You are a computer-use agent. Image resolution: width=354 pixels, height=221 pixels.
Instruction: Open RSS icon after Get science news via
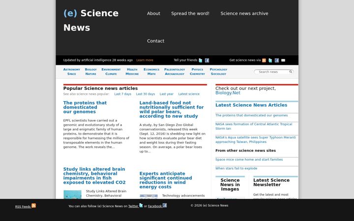264,60
